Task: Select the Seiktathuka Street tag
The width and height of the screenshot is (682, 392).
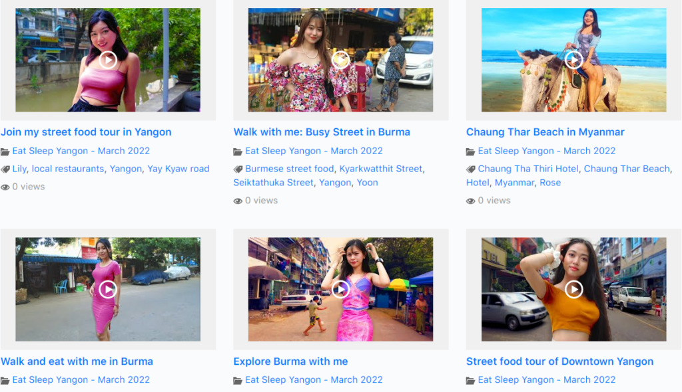Action: pos(273,183)
